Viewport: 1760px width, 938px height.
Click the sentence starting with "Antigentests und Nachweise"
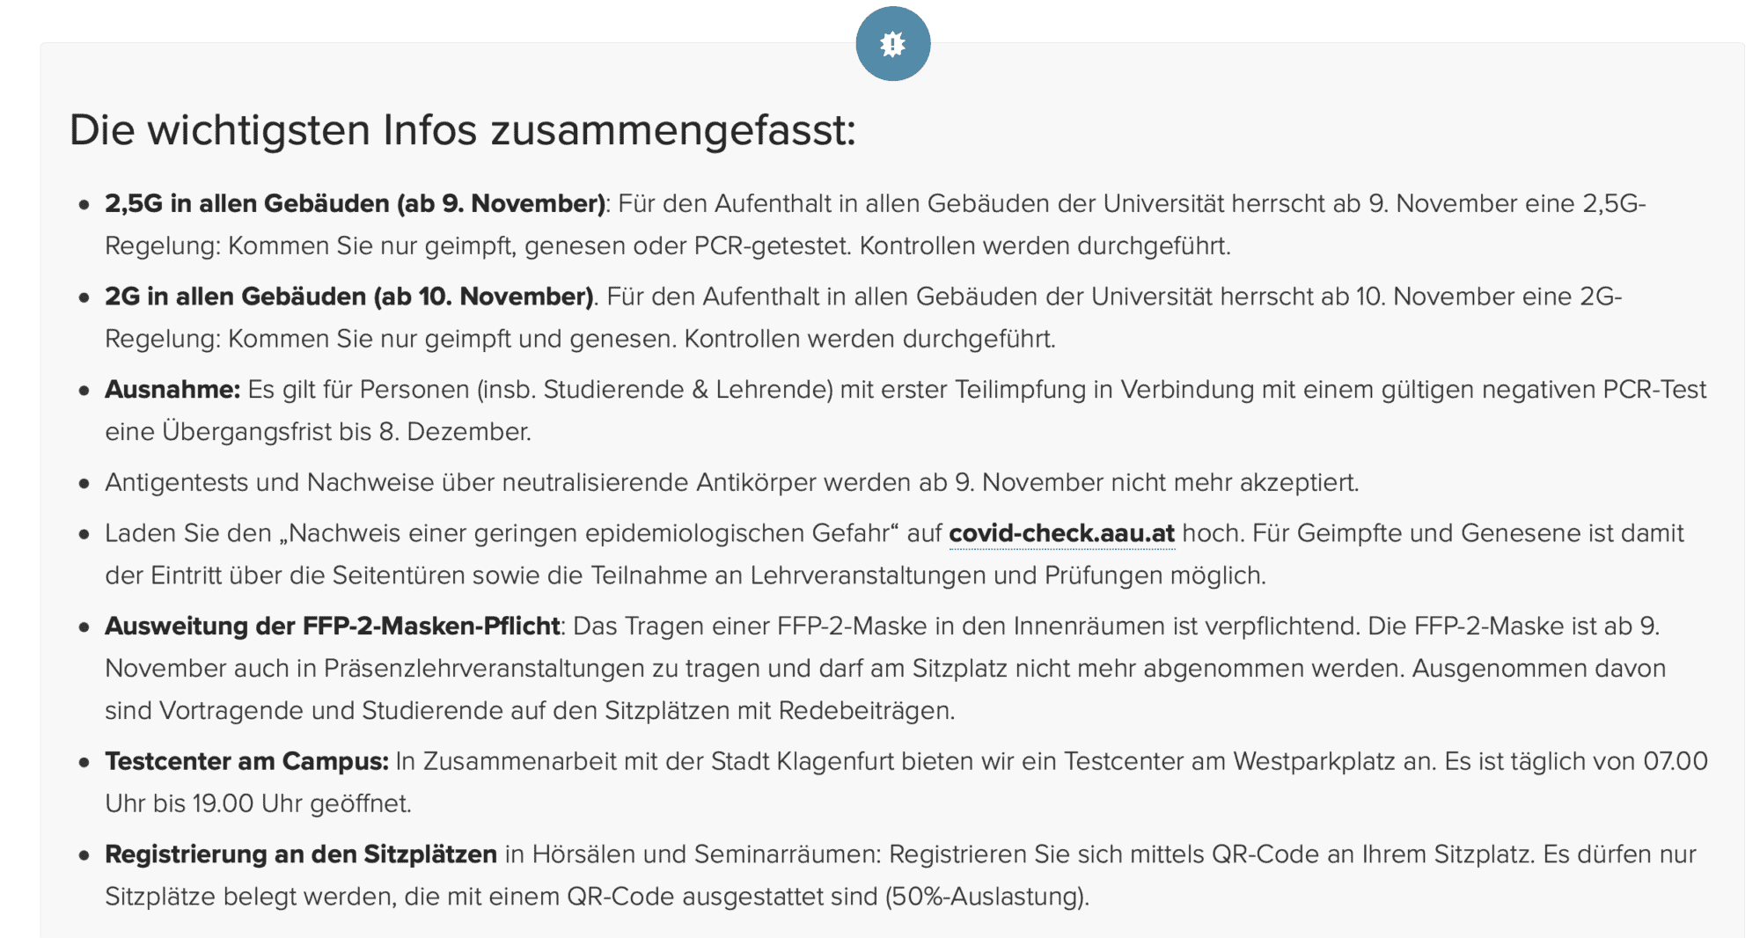(x=731, y=483)
